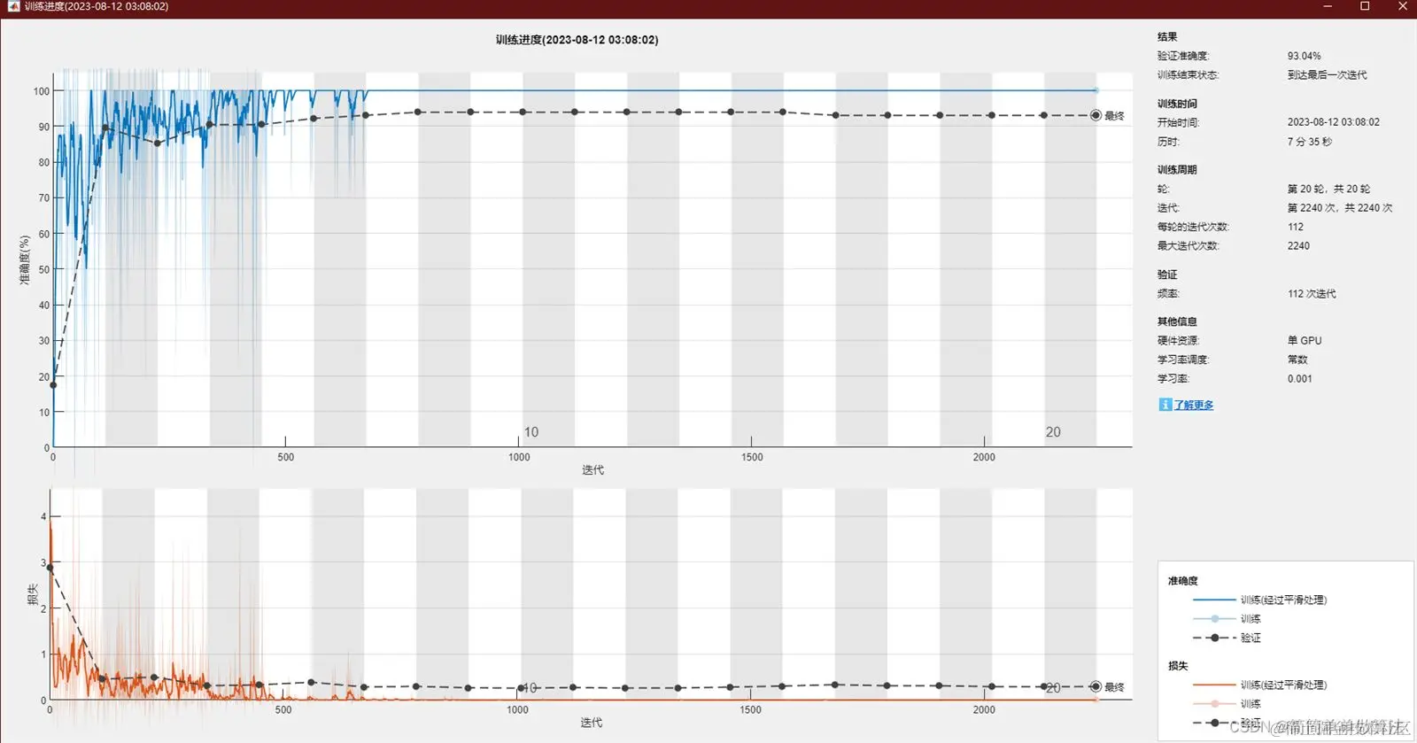Click the 到达最后一次迭代 status text

(1327, 75)
